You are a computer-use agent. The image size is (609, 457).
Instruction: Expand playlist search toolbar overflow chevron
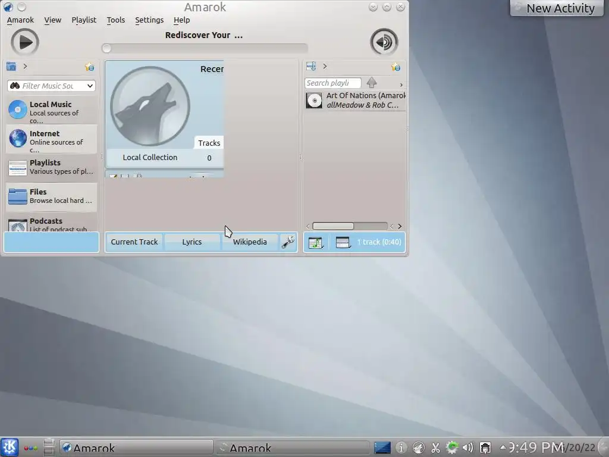[401, 84]
